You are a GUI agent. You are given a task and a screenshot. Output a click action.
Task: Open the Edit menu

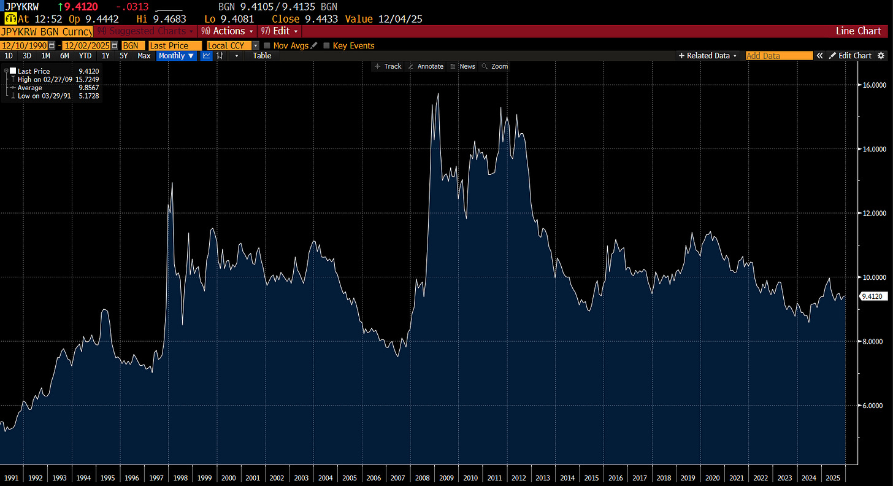point(279,31)
